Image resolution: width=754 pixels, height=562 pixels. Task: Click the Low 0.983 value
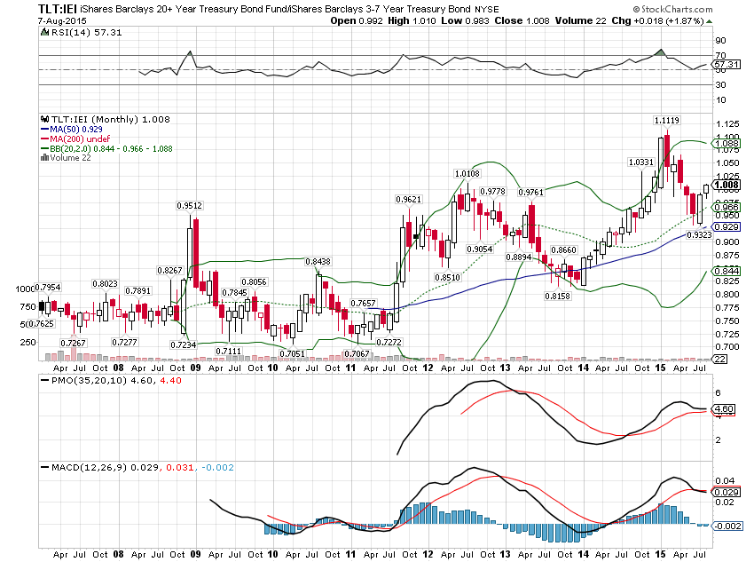pyautogui.click(x=465, y=21)
